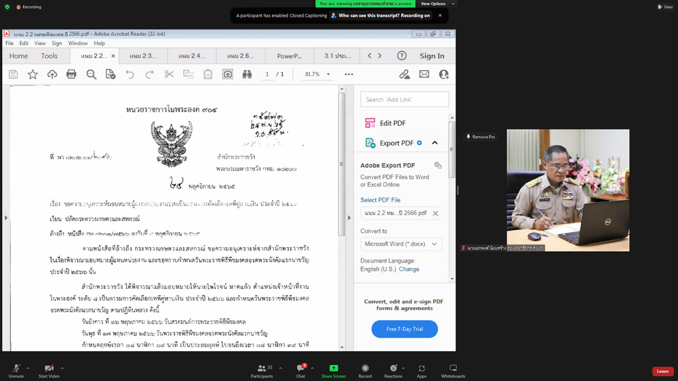Image resolution: width=678 pixels, height=381 pixels.
Task: Expand audio options arrow next to Unmute
Action: tap(28, 368)
